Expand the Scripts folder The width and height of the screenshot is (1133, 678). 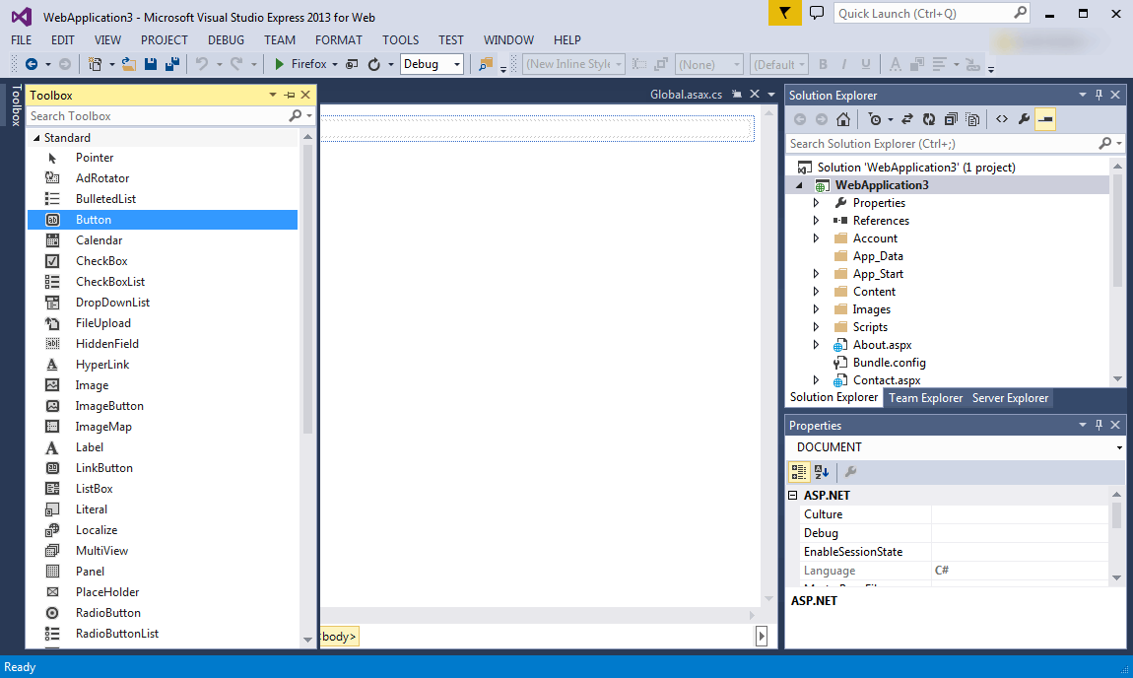pos(817,327)
